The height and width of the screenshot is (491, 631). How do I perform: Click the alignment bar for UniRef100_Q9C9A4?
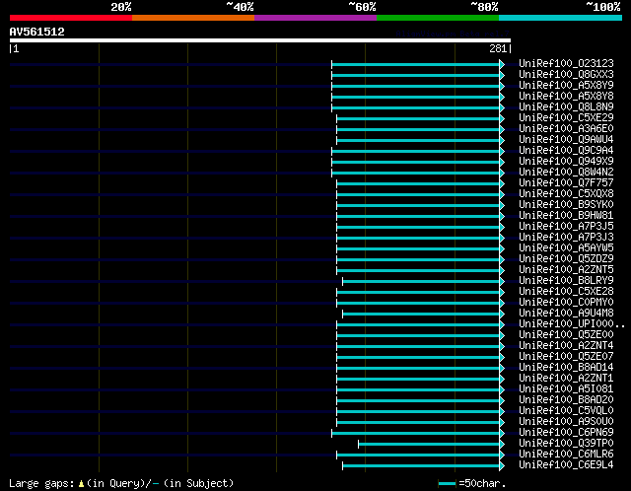[416, 151]
